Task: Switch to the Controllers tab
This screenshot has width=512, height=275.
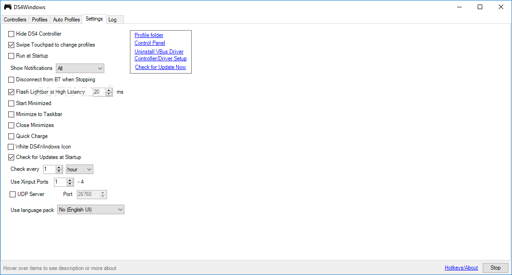Action: 15,20
